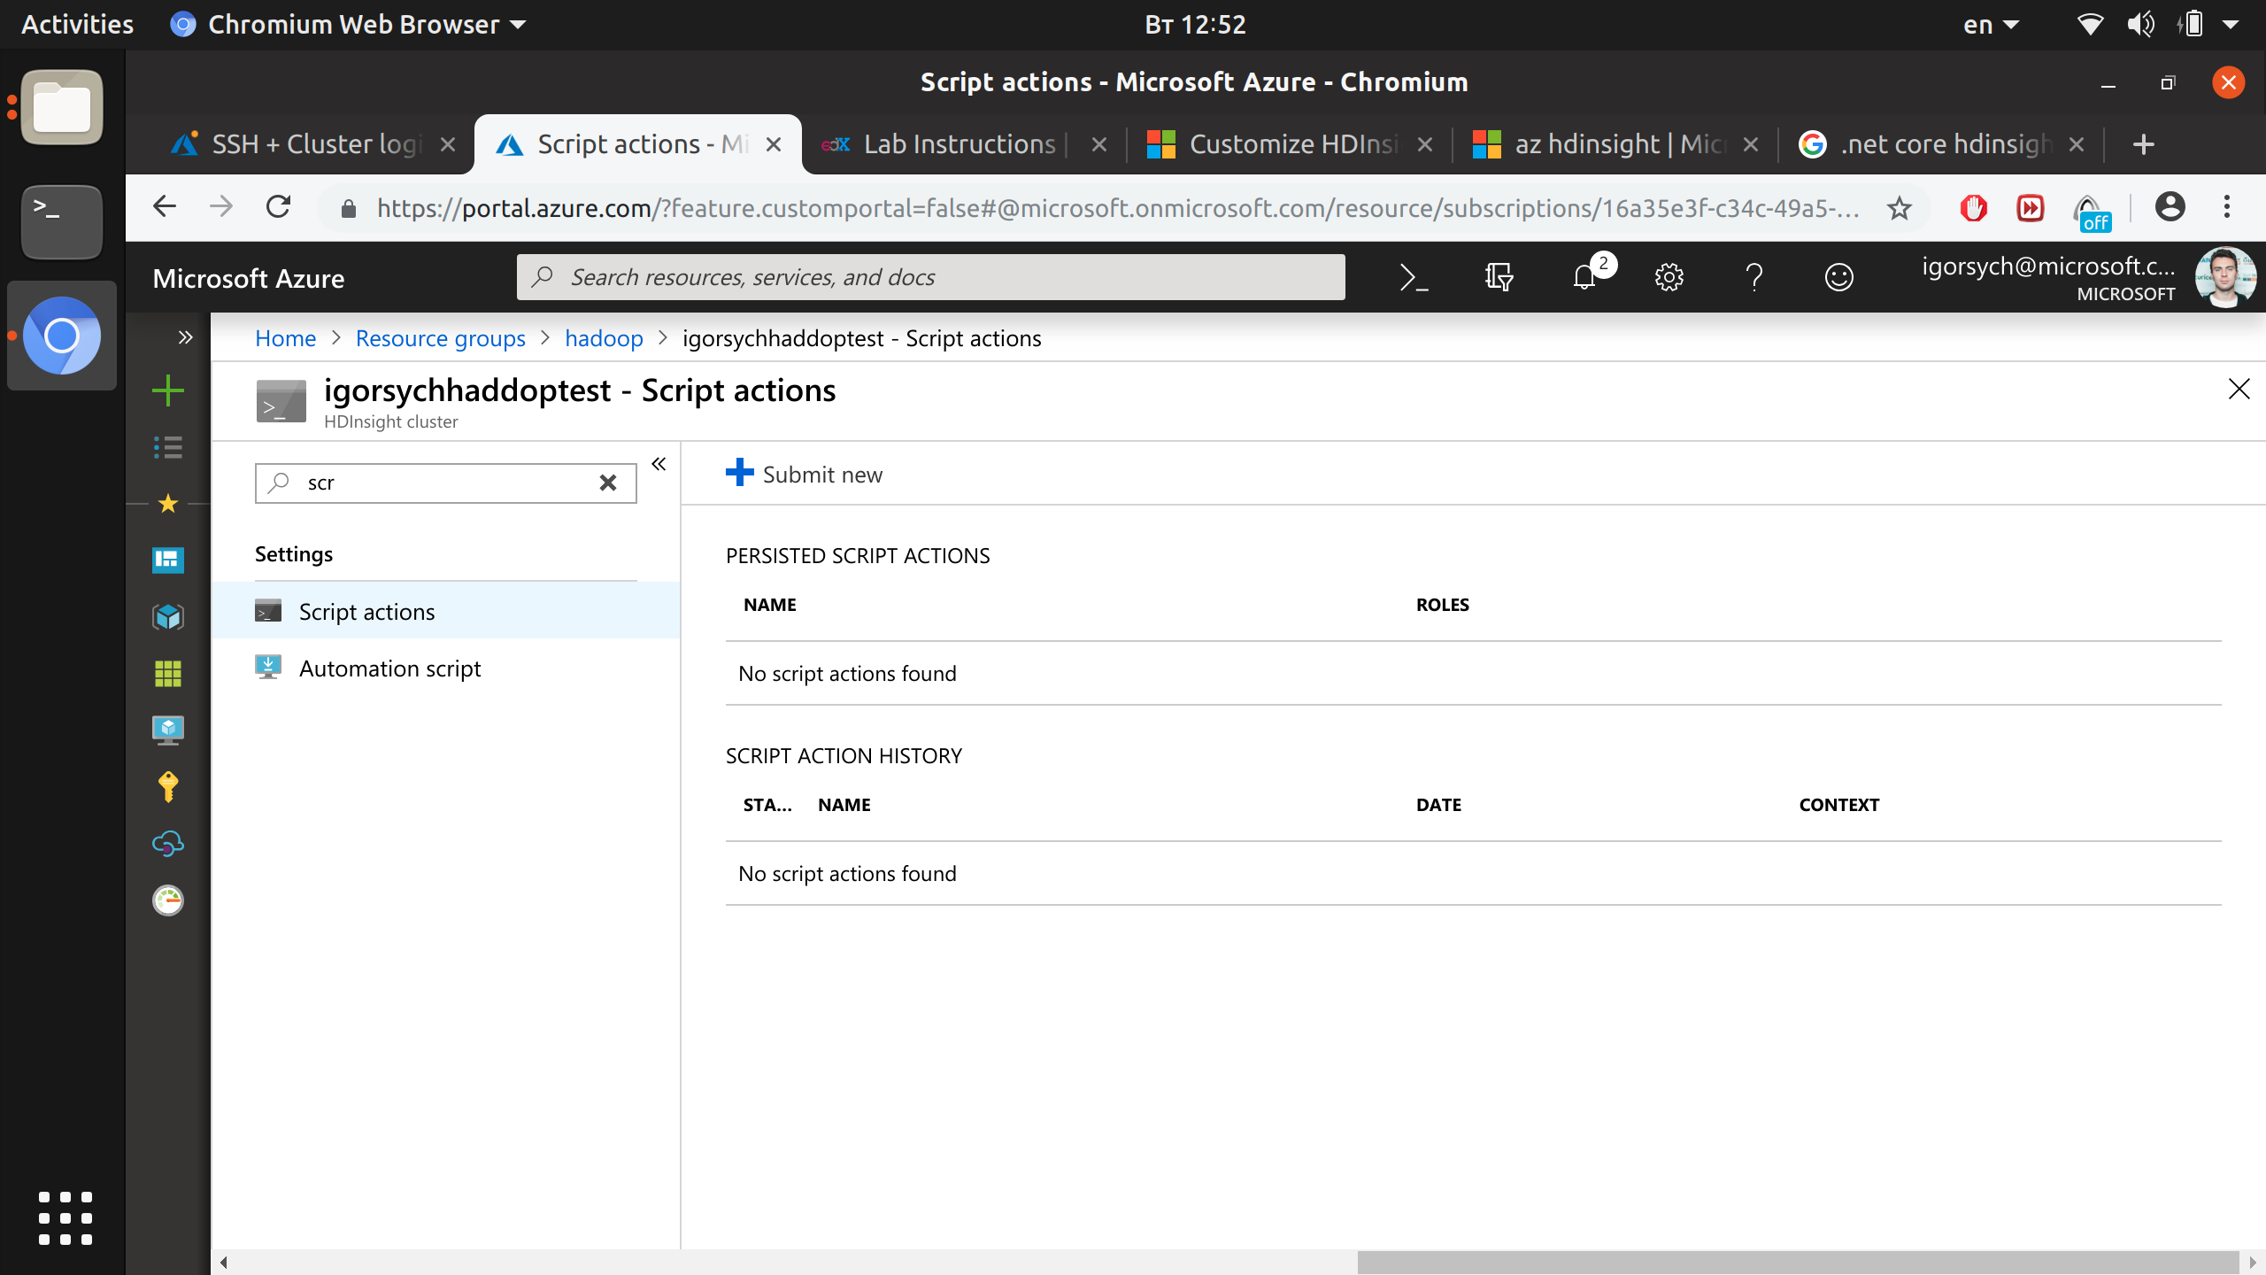Clear the scr search field with X
Image resolution: width=2266 pixels, height=1275 pixels.
tap(608, 483)
